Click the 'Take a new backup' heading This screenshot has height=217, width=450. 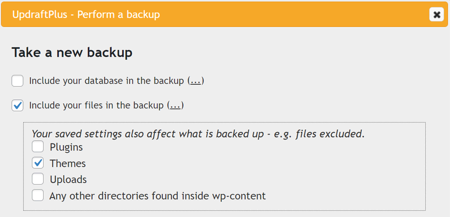[x=72, y=53]
